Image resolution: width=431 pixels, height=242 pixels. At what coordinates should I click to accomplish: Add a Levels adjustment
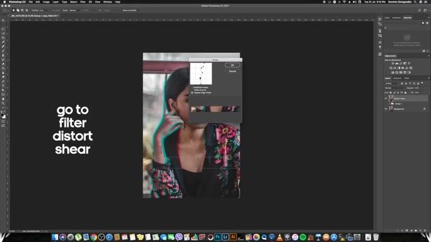coord(397,63)
